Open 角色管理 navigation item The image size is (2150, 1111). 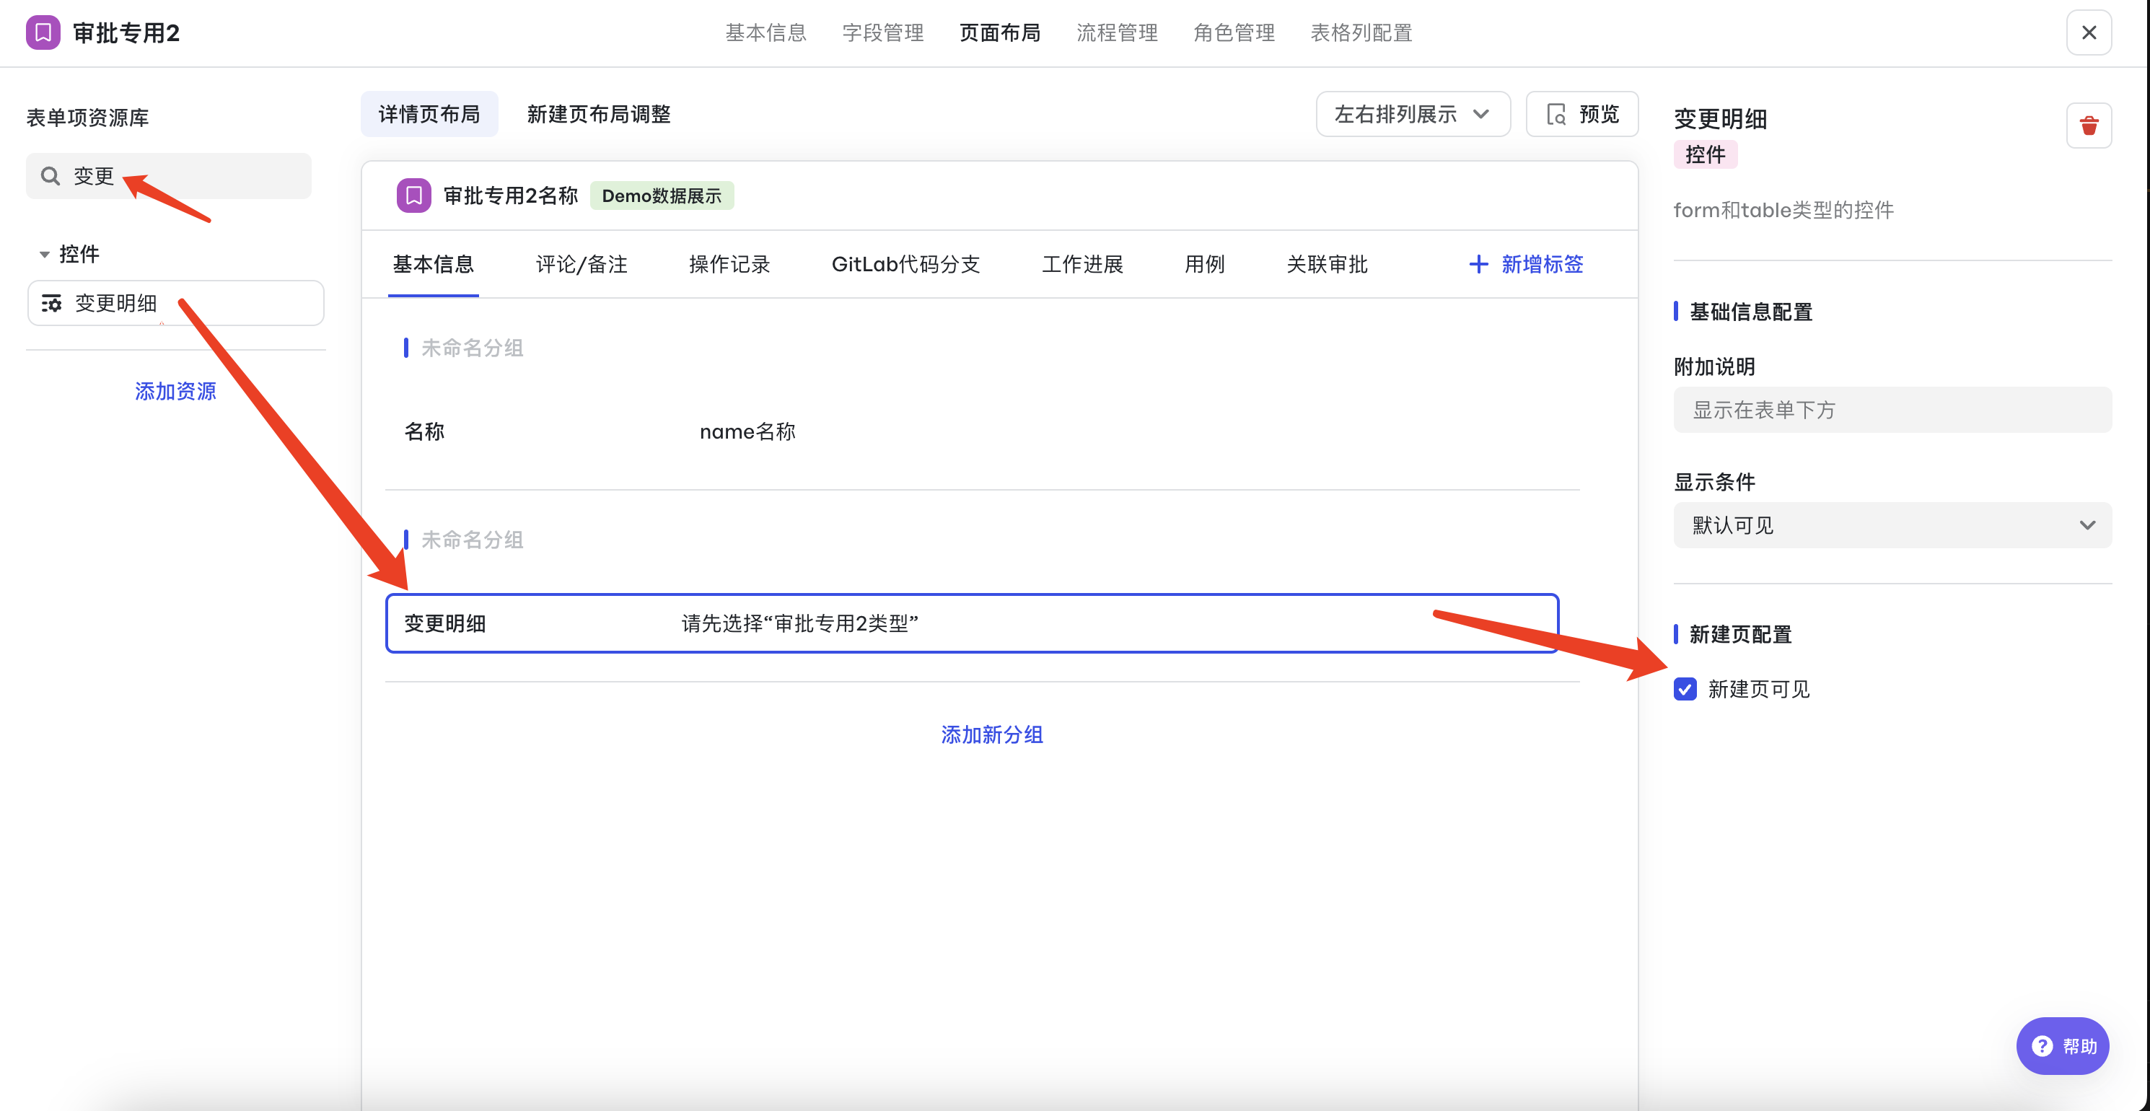(x=1234, y=32)
